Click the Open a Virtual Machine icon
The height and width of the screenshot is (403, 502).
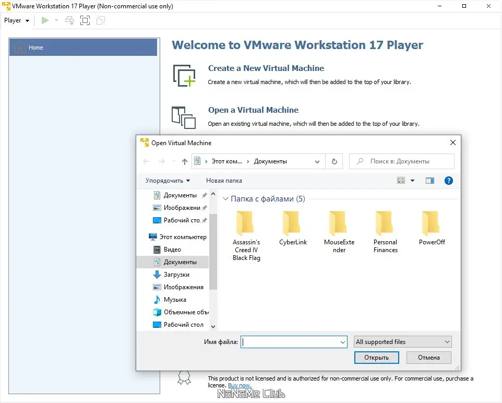click(x=184, y=117)
